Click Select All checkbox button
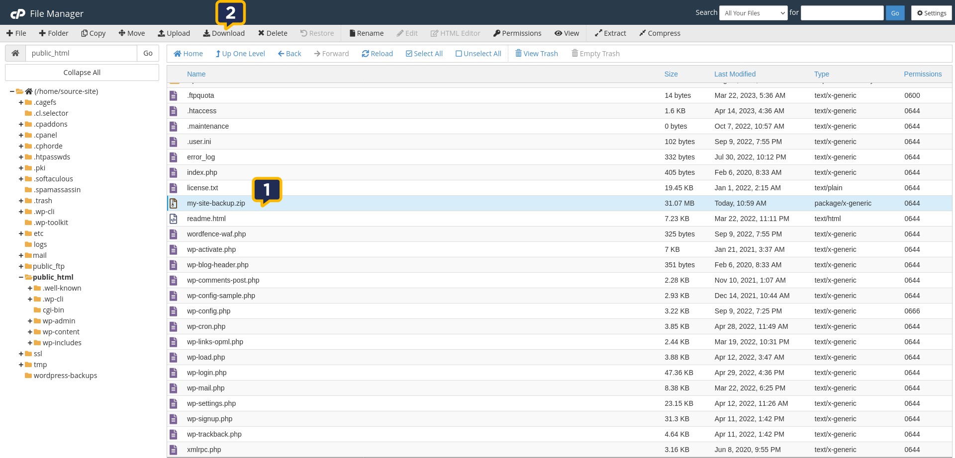 409,54
